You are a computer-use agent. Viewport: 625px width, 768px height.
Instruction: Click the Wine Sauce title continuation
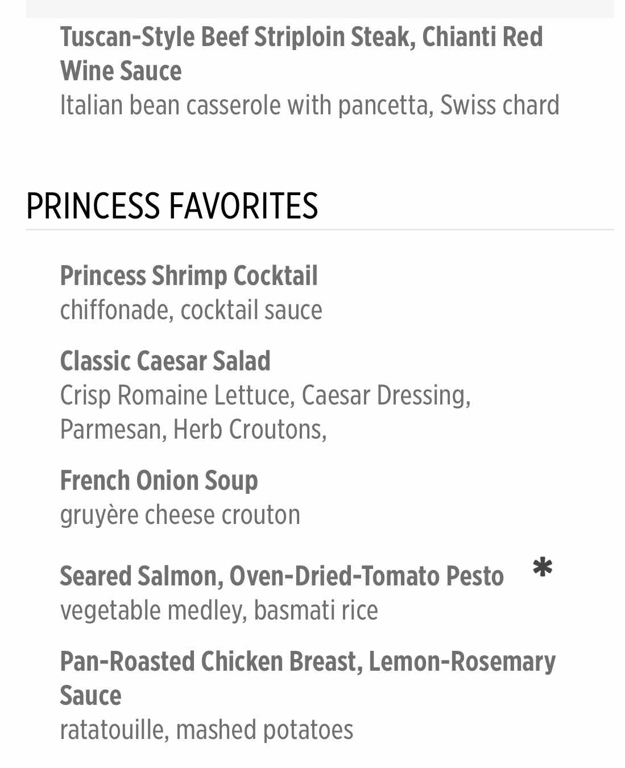coord(121,71)
